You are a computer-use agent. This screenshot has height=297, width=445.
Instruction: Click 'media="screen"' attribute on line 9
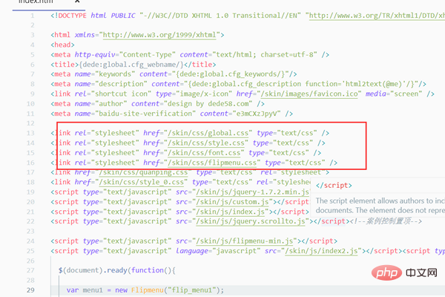tap(394, 94)
